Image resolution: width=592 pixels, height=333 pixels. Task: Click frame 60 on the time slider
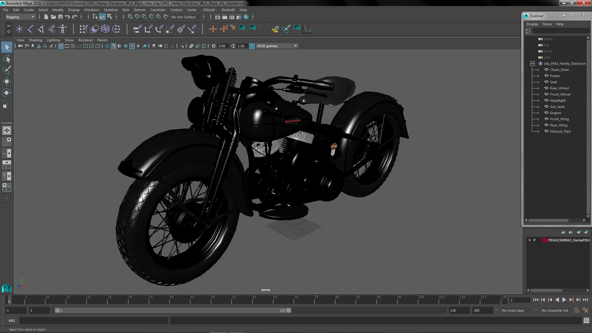point(254,300)
